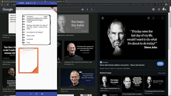This screenshot has width=171, height=96.
Task: Close the image preview panel
Action: pos(103,18)
